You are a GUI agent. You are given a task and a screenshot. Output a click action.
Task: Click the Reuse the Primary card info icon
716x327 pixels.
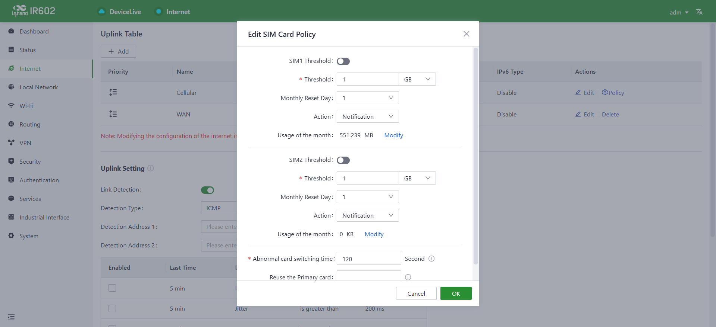coord(408,277)
